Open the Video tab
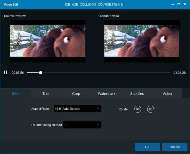This screenshot has height=154, width=190. (x=167, y=94)
